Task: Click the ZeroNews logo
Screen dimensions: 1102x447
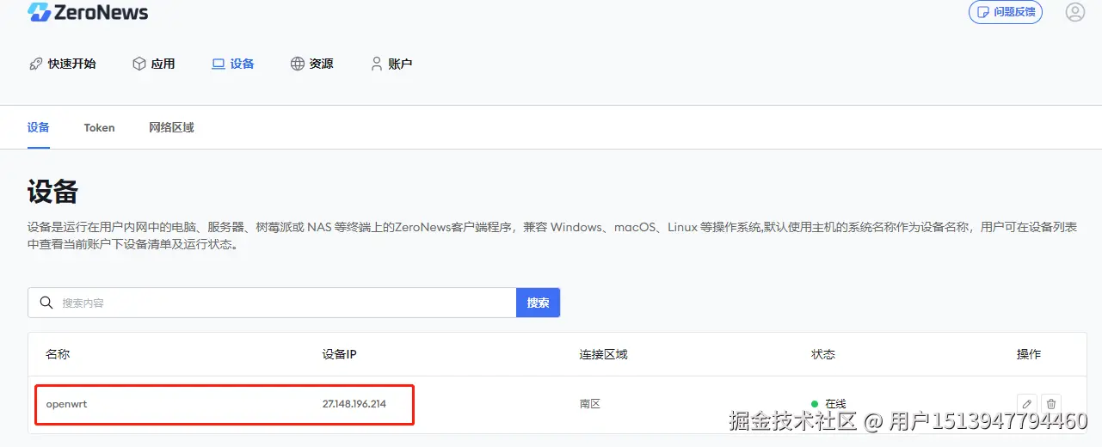Action: click(x=88, y=12)
